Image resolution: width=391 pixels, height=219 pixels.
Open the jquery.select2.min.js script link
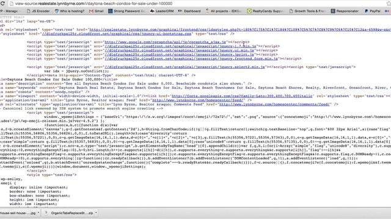coord(185,67)
